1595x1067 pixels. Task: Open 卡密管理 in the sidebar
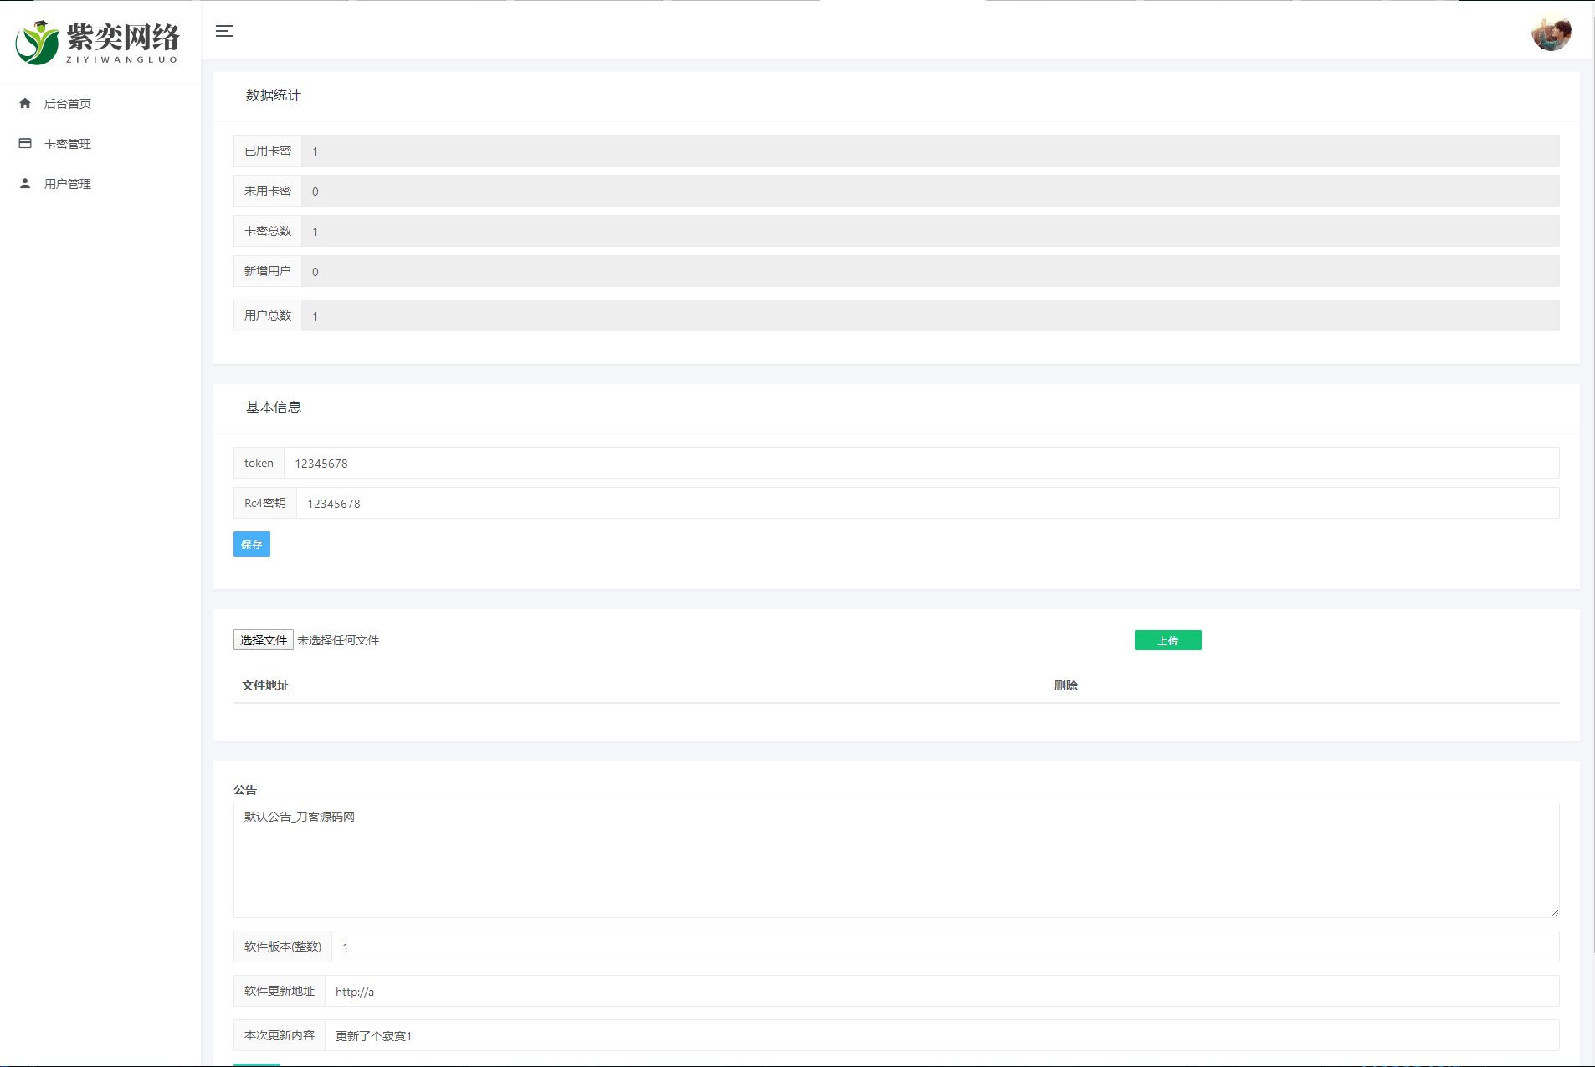click(x=68, y=144)
